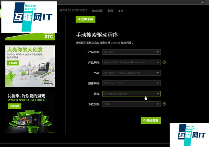This screenshot has height=147, width=209.
Task: Expand the 操作系统 Windows 10 64-bit dropdown
Action: click(131, 83)
